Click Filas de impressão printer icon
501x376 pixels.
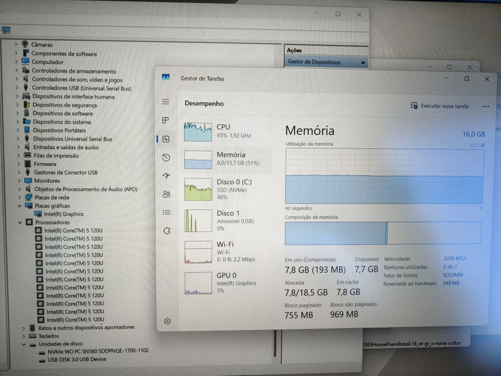(28, 155)
